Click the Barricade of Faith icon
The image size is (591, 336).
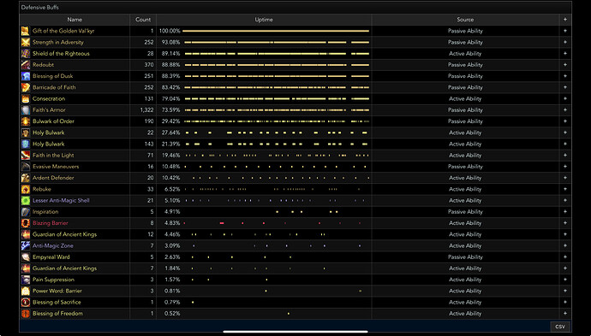coord(25,87)
